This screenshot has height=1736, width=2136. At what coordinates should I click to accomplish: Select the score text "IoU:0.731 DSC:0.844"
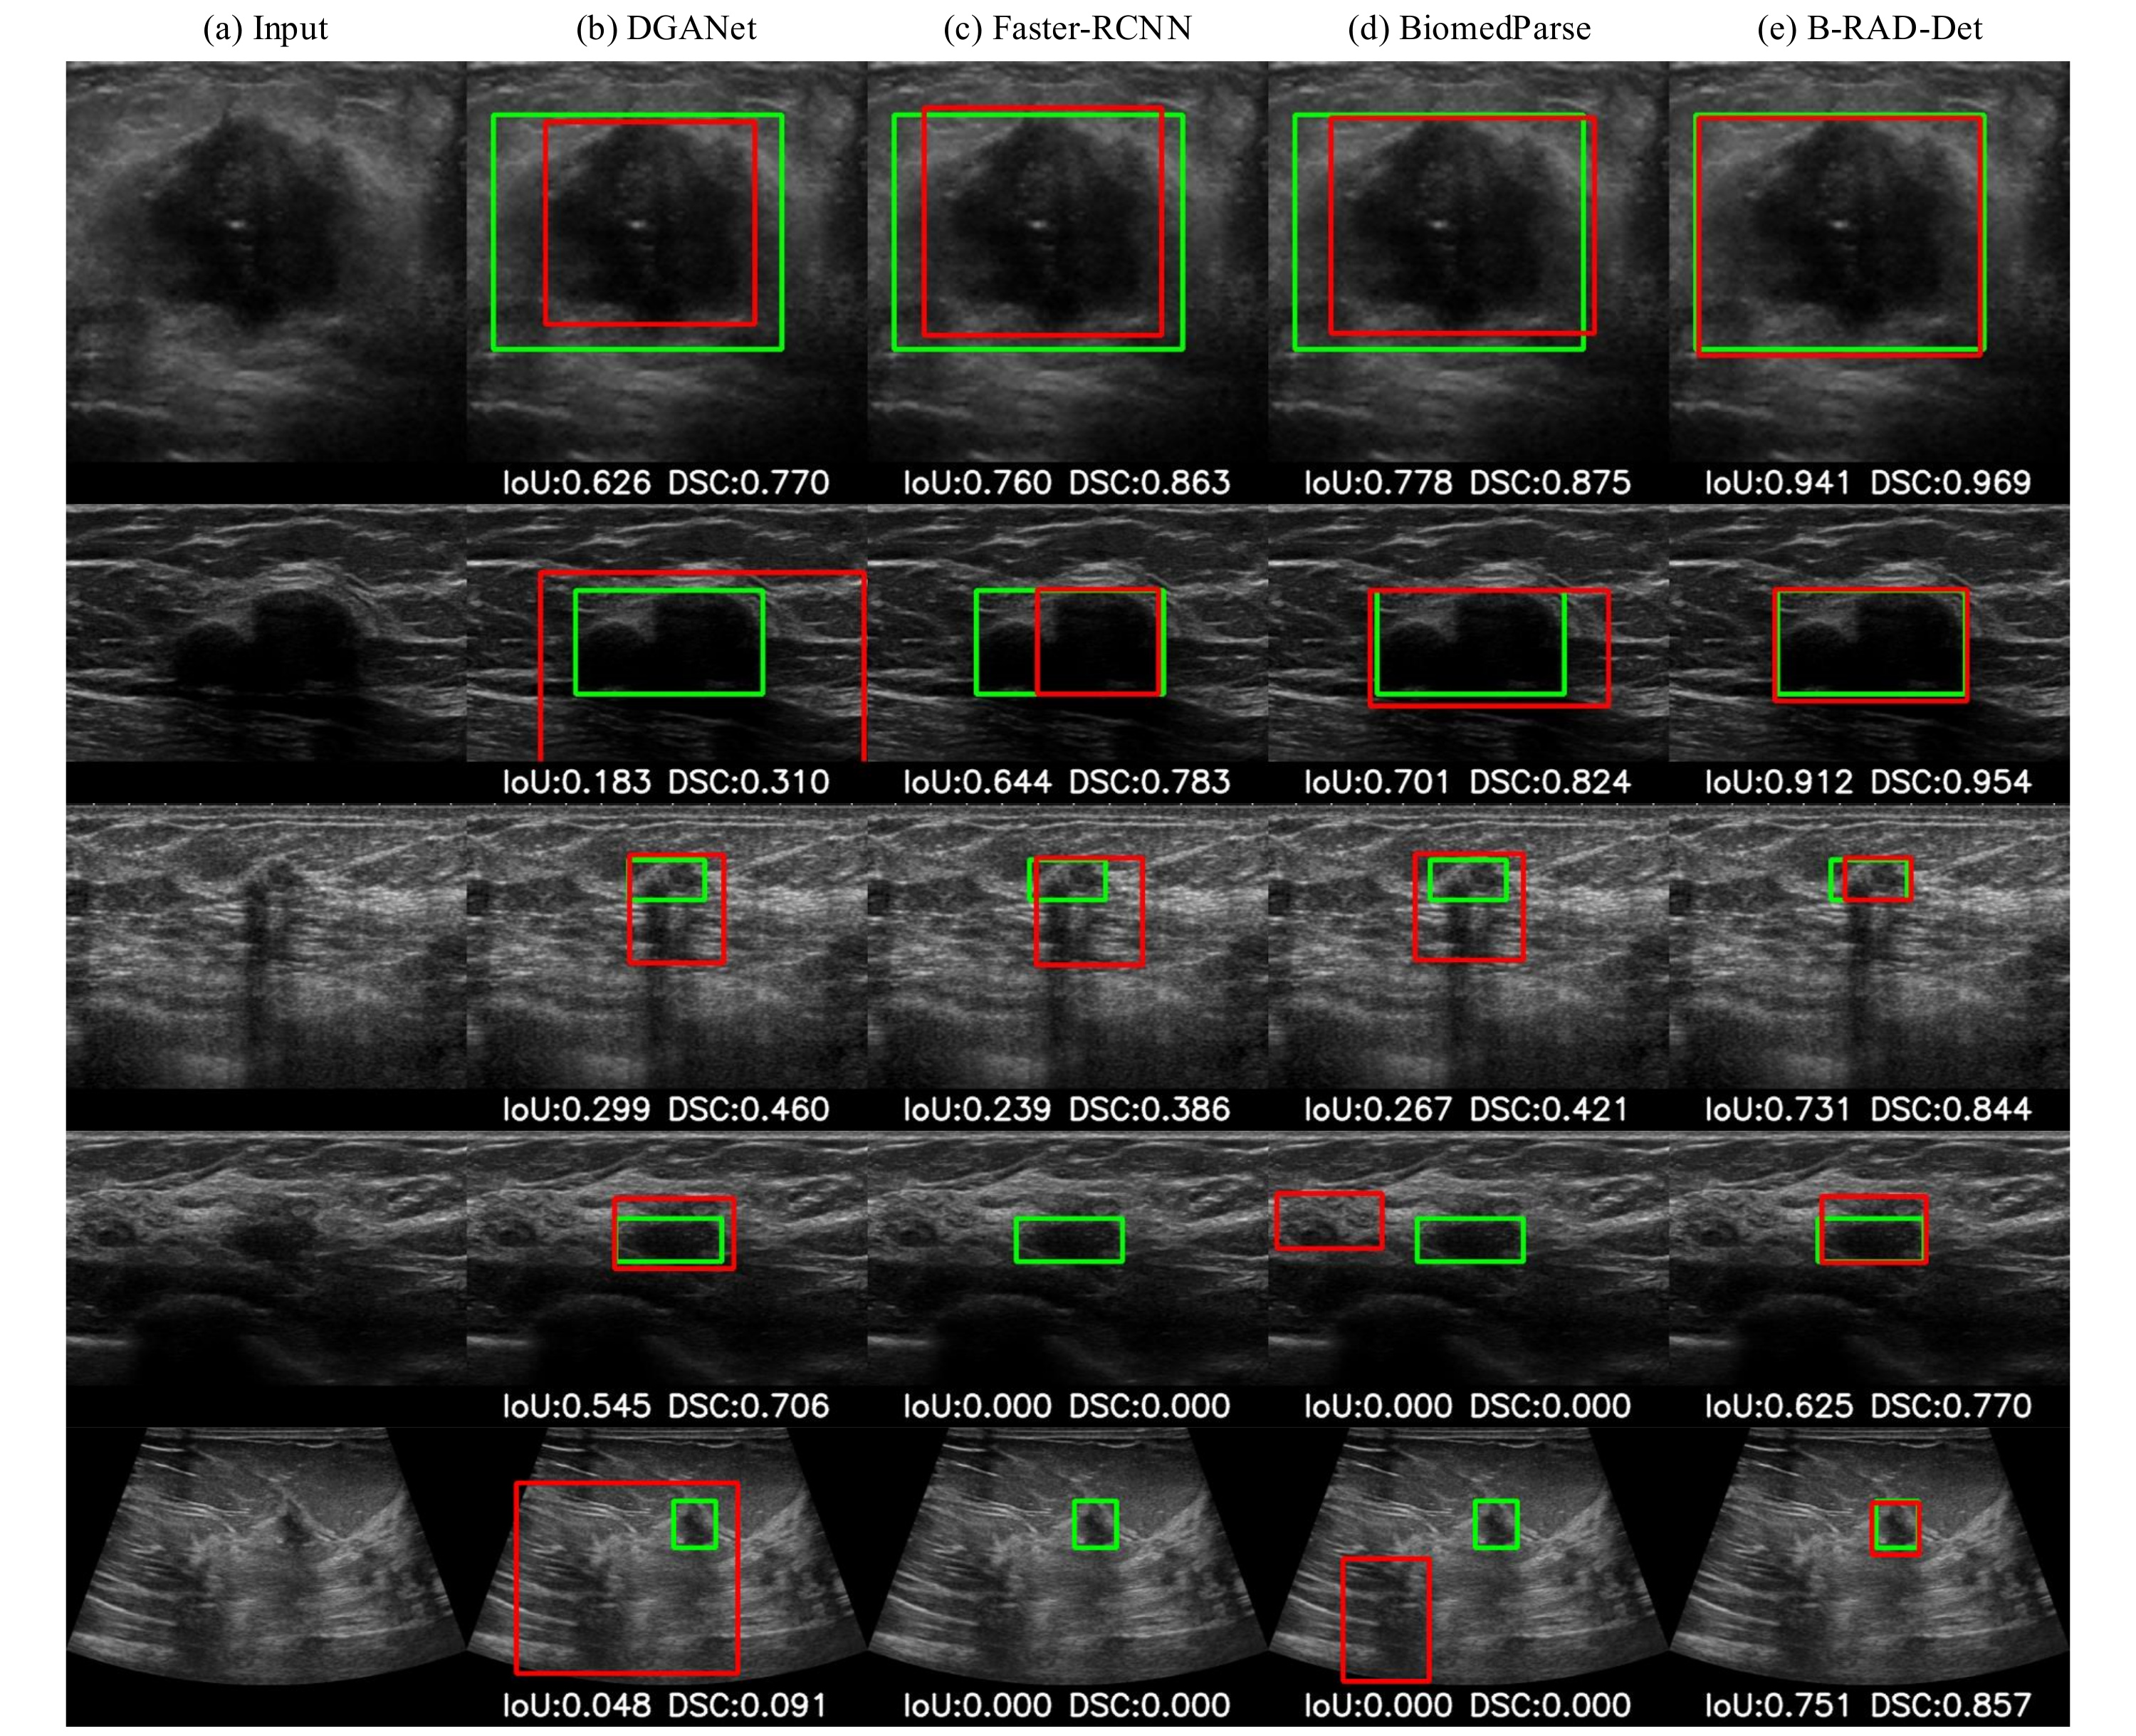tap(1868, 1109)
